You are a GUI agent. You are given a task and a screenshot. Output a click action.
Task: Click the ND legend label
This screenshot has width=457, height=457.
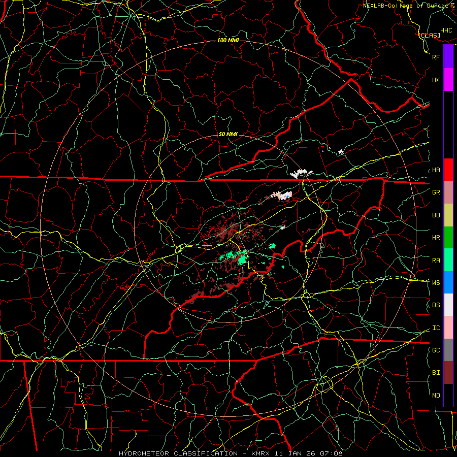[436, 396]
